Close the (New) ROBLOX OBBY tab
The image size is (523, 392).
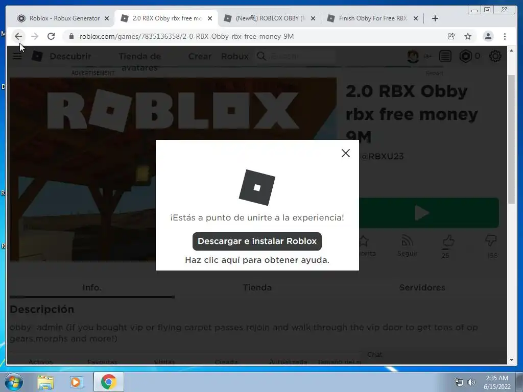tap(313, 18)
